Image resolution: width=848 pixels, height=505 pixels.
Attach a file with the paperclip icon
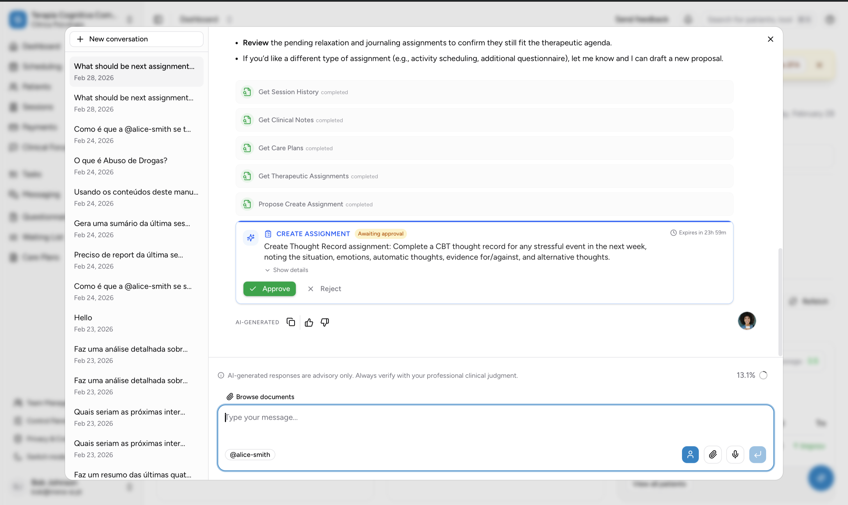coord(713,454)
